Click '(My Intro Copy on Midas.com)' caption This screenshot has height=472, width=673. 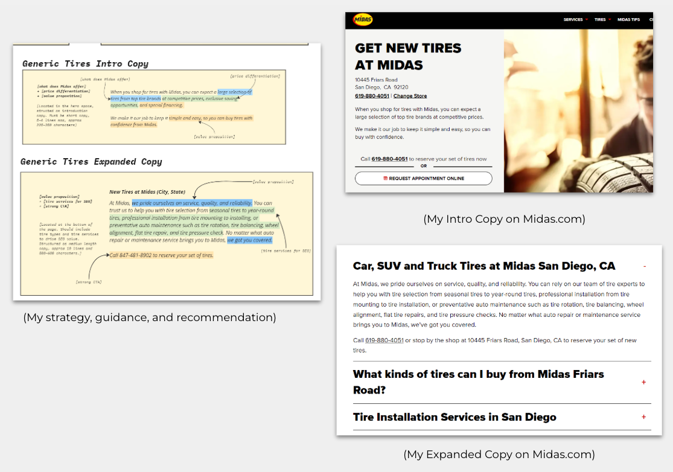click(x=504, y=219)
